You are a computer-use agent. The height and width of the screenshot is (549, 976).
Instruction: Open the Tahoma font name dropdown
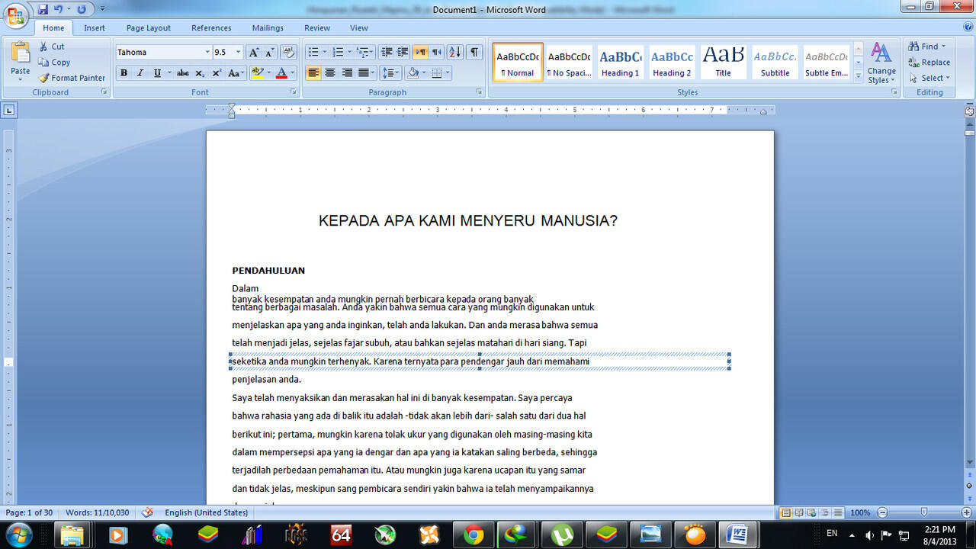click(207, 52)
